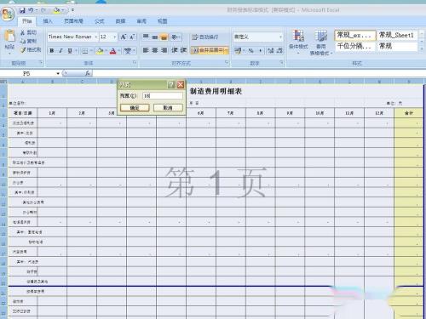Open the Times New Roman font dropdown
The image size is (426, 319).
click(72, 37)
